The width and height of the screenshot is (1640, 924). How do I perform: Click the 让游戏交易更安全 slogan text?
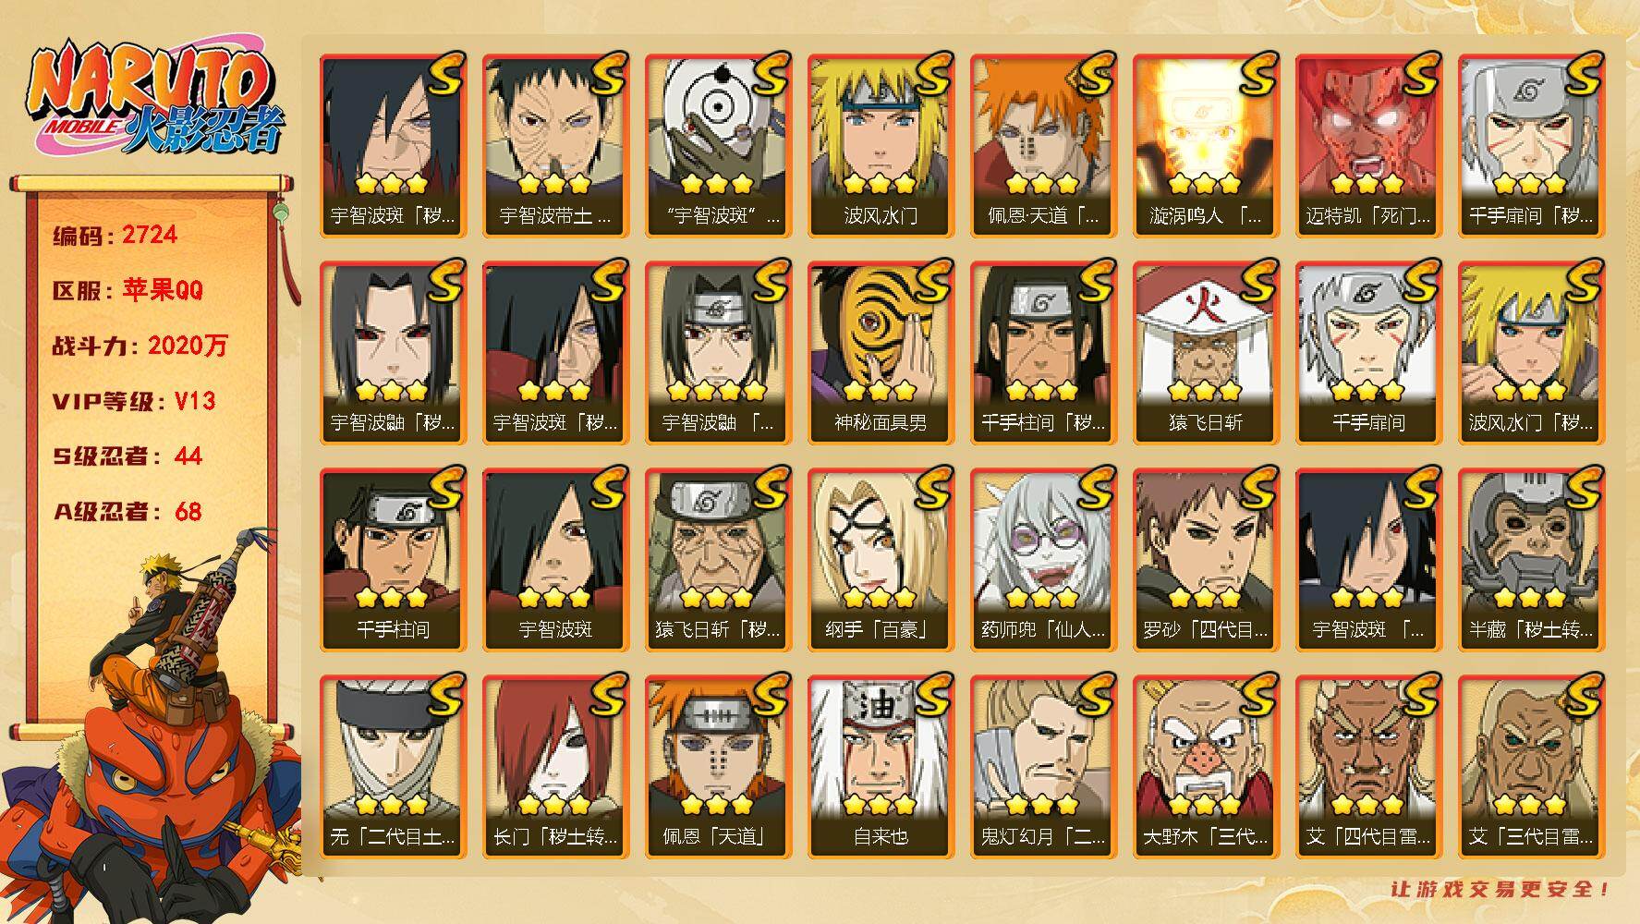[x=1500, y=890]
